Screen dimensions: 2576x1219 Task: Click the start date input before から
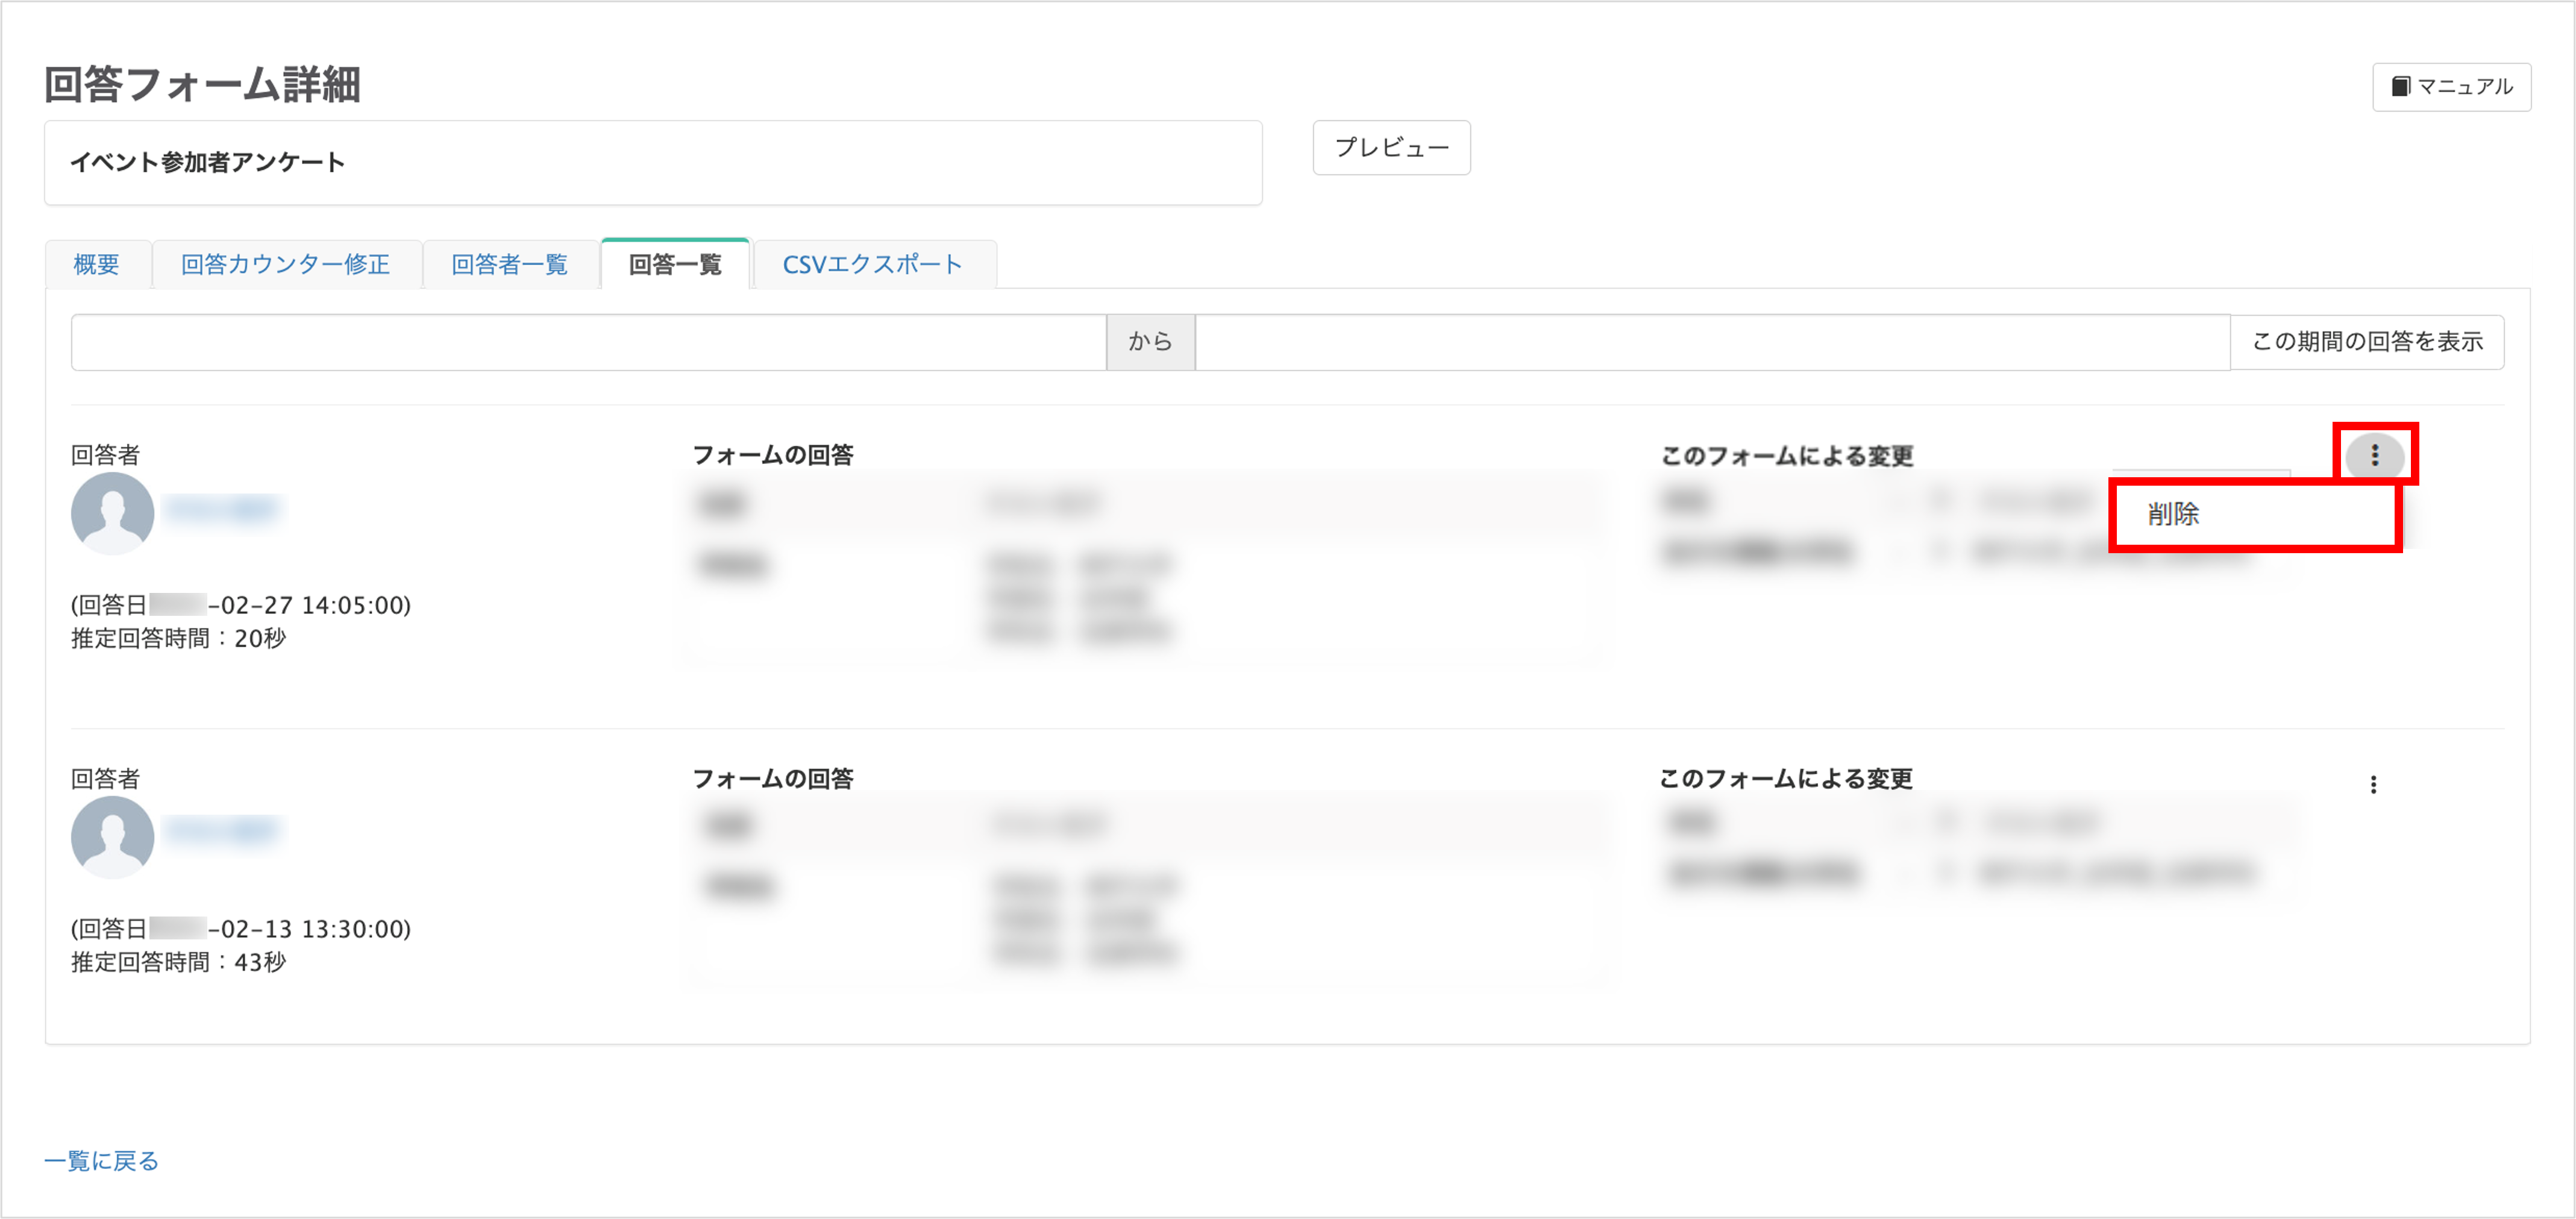click(588, 341)
